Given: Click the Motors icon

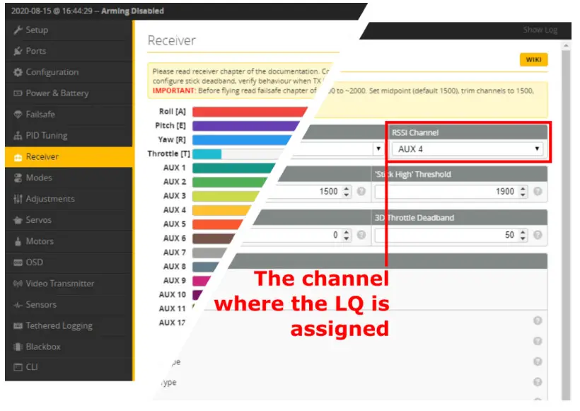Looking at the screenshot, I should [x=18, y=241].
